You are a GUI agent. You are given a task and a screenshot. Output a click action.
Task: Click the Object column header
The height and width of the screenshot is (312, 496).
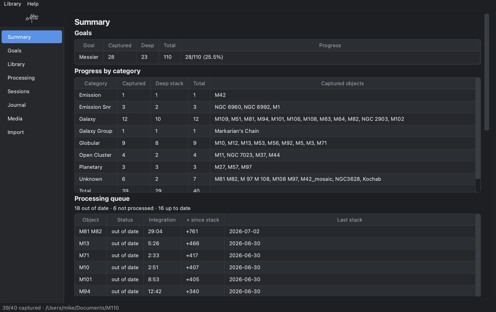[x=90, y=220]
